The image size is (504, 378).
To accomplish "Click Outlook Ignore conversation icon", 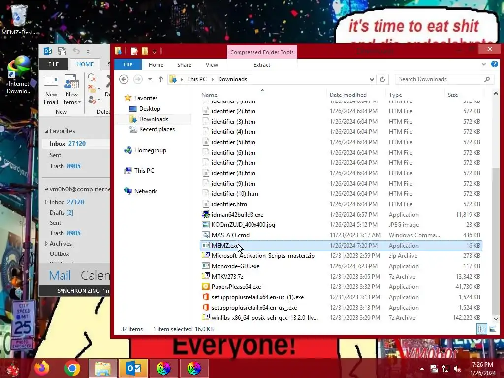I will tap(92, 77).
